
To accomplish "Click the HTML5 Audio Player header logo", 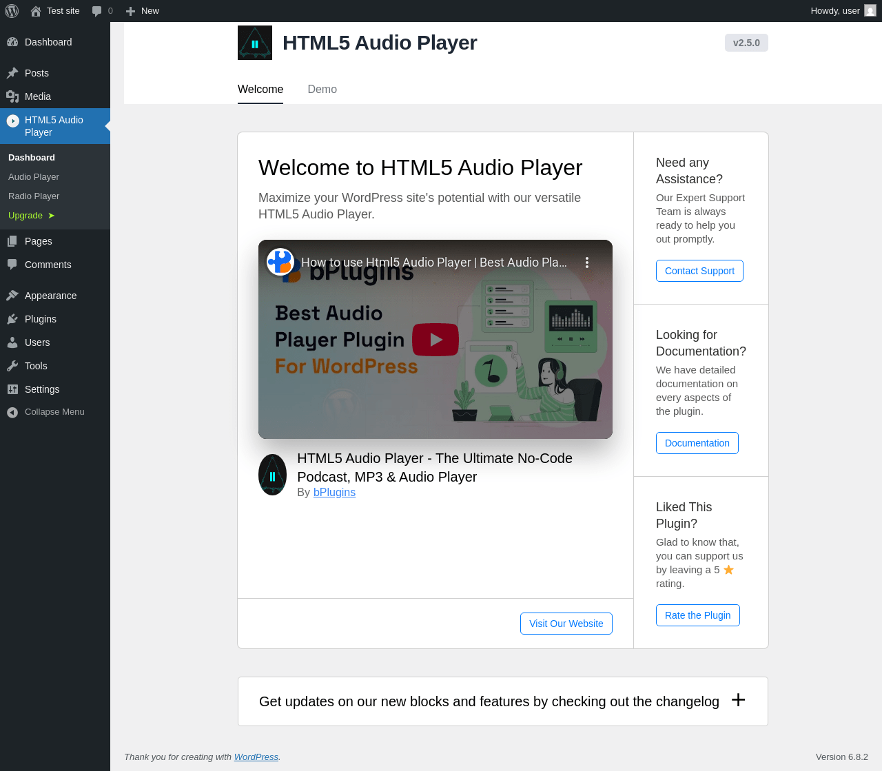I will pos(255,43).
